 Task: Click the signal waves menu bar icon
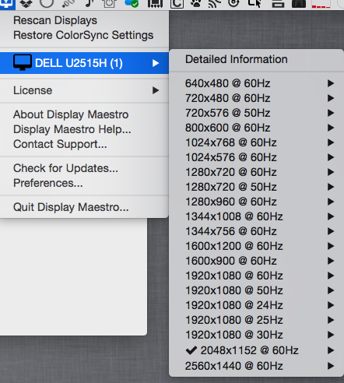pyautogui.click(x=215, y=3)
